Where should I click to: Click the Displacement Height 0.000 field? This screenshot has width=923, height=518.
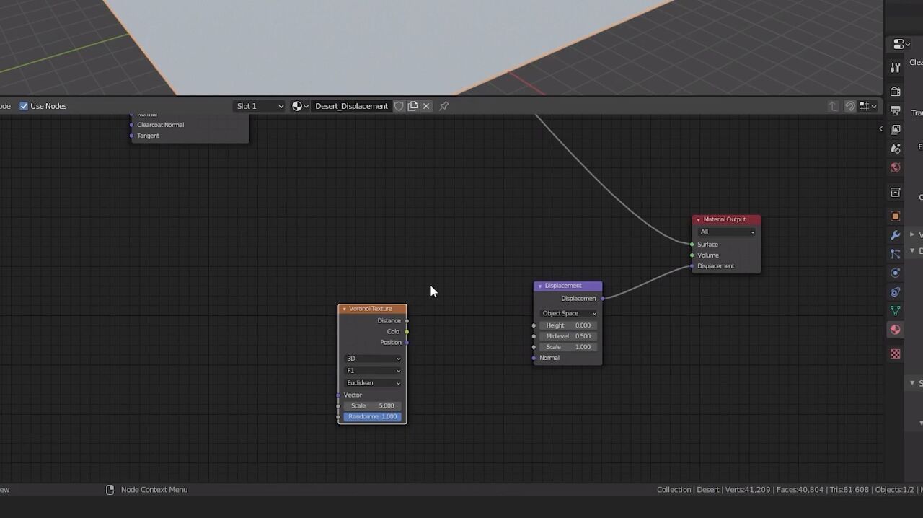[568, 325]
